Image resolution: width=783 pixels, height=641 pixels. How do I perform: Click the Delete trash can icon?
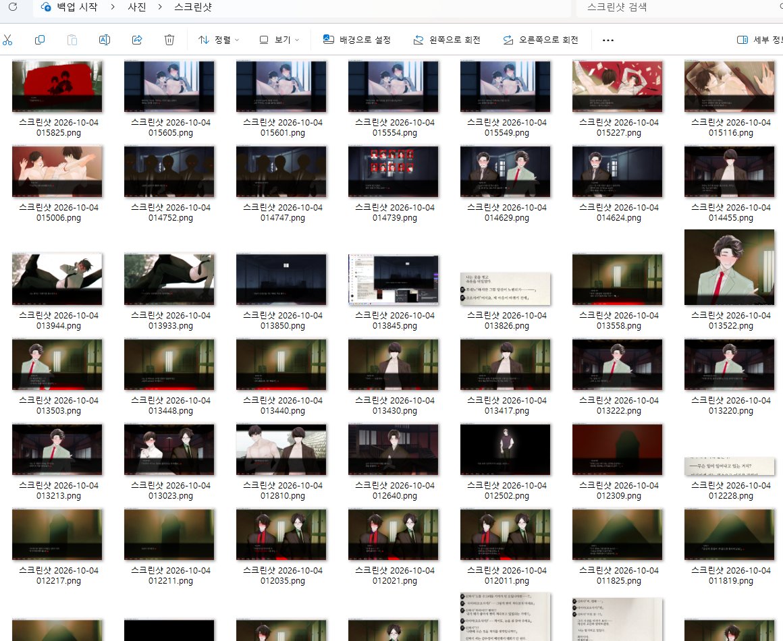pyautogui.click(x=169, y=40)
